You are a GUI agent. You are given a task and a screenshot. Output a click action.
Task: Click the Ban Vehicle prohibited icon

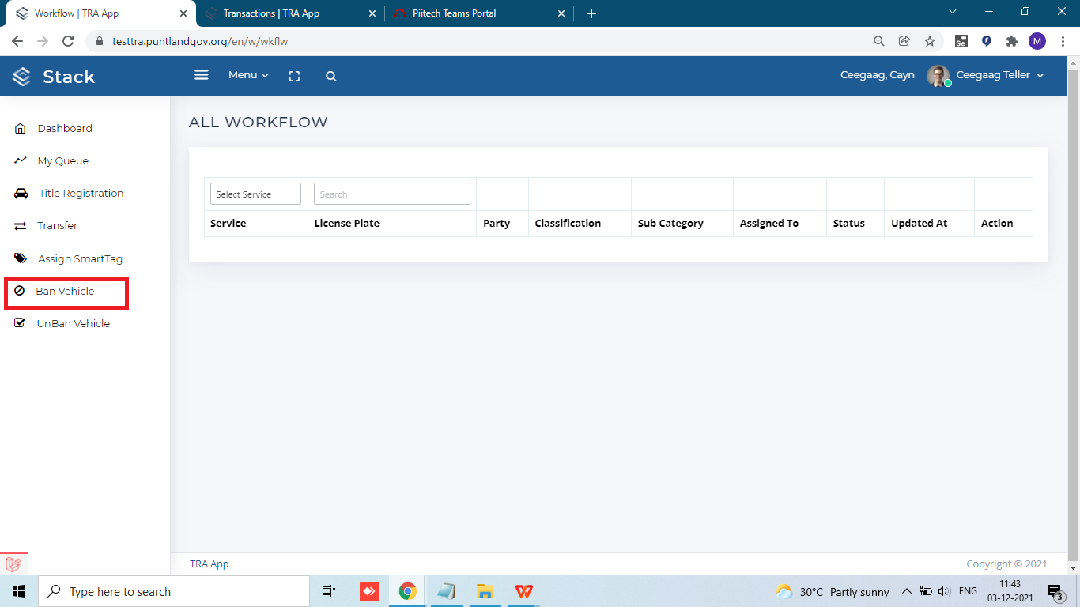(20, 291)
